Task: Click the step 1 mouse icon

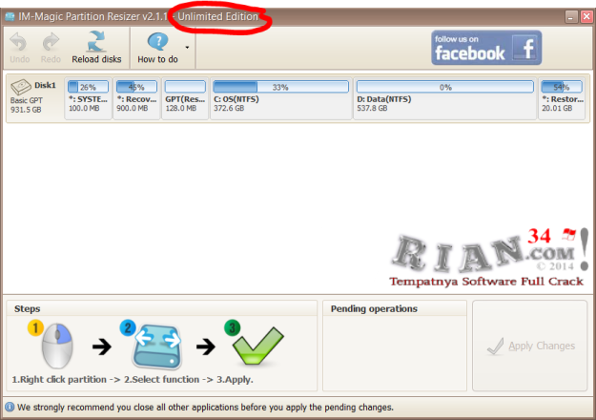Action: tap(57, 346)
